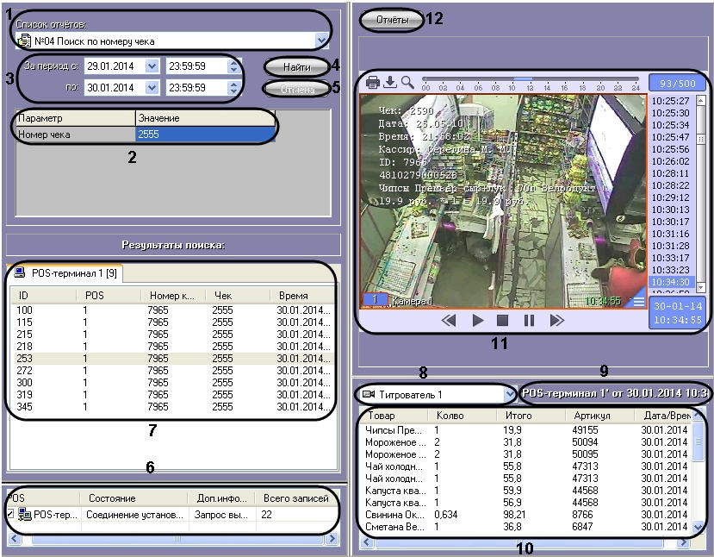Toggle the POS-терминал checkbox in status list
Viewport: 714px width, 557px height.
10,514
